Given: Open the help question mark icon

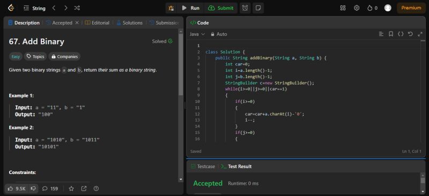Looking at the screenshot, I should (96, 189).
